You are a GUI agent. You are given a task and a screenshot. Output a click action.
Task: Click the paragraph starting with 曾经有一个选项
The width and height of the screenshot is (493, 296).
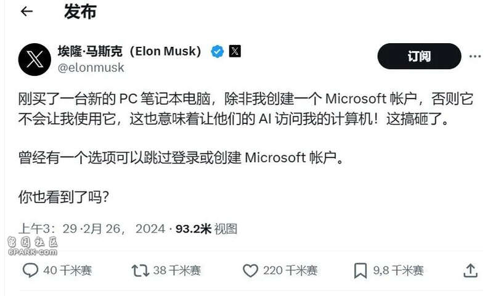(x=181, y=157)
